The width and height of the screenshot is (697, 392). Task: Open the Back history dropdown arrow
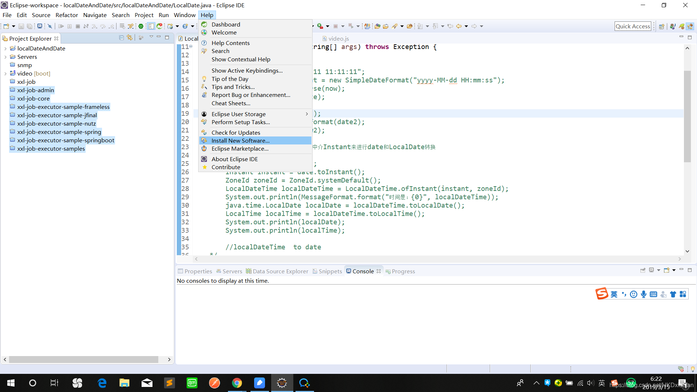click(466, 26)
